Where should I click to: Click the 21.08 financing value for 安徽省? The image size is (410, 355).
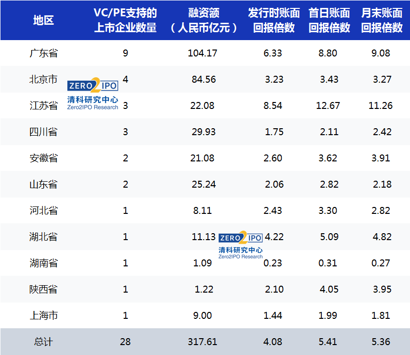coord(203,158)
